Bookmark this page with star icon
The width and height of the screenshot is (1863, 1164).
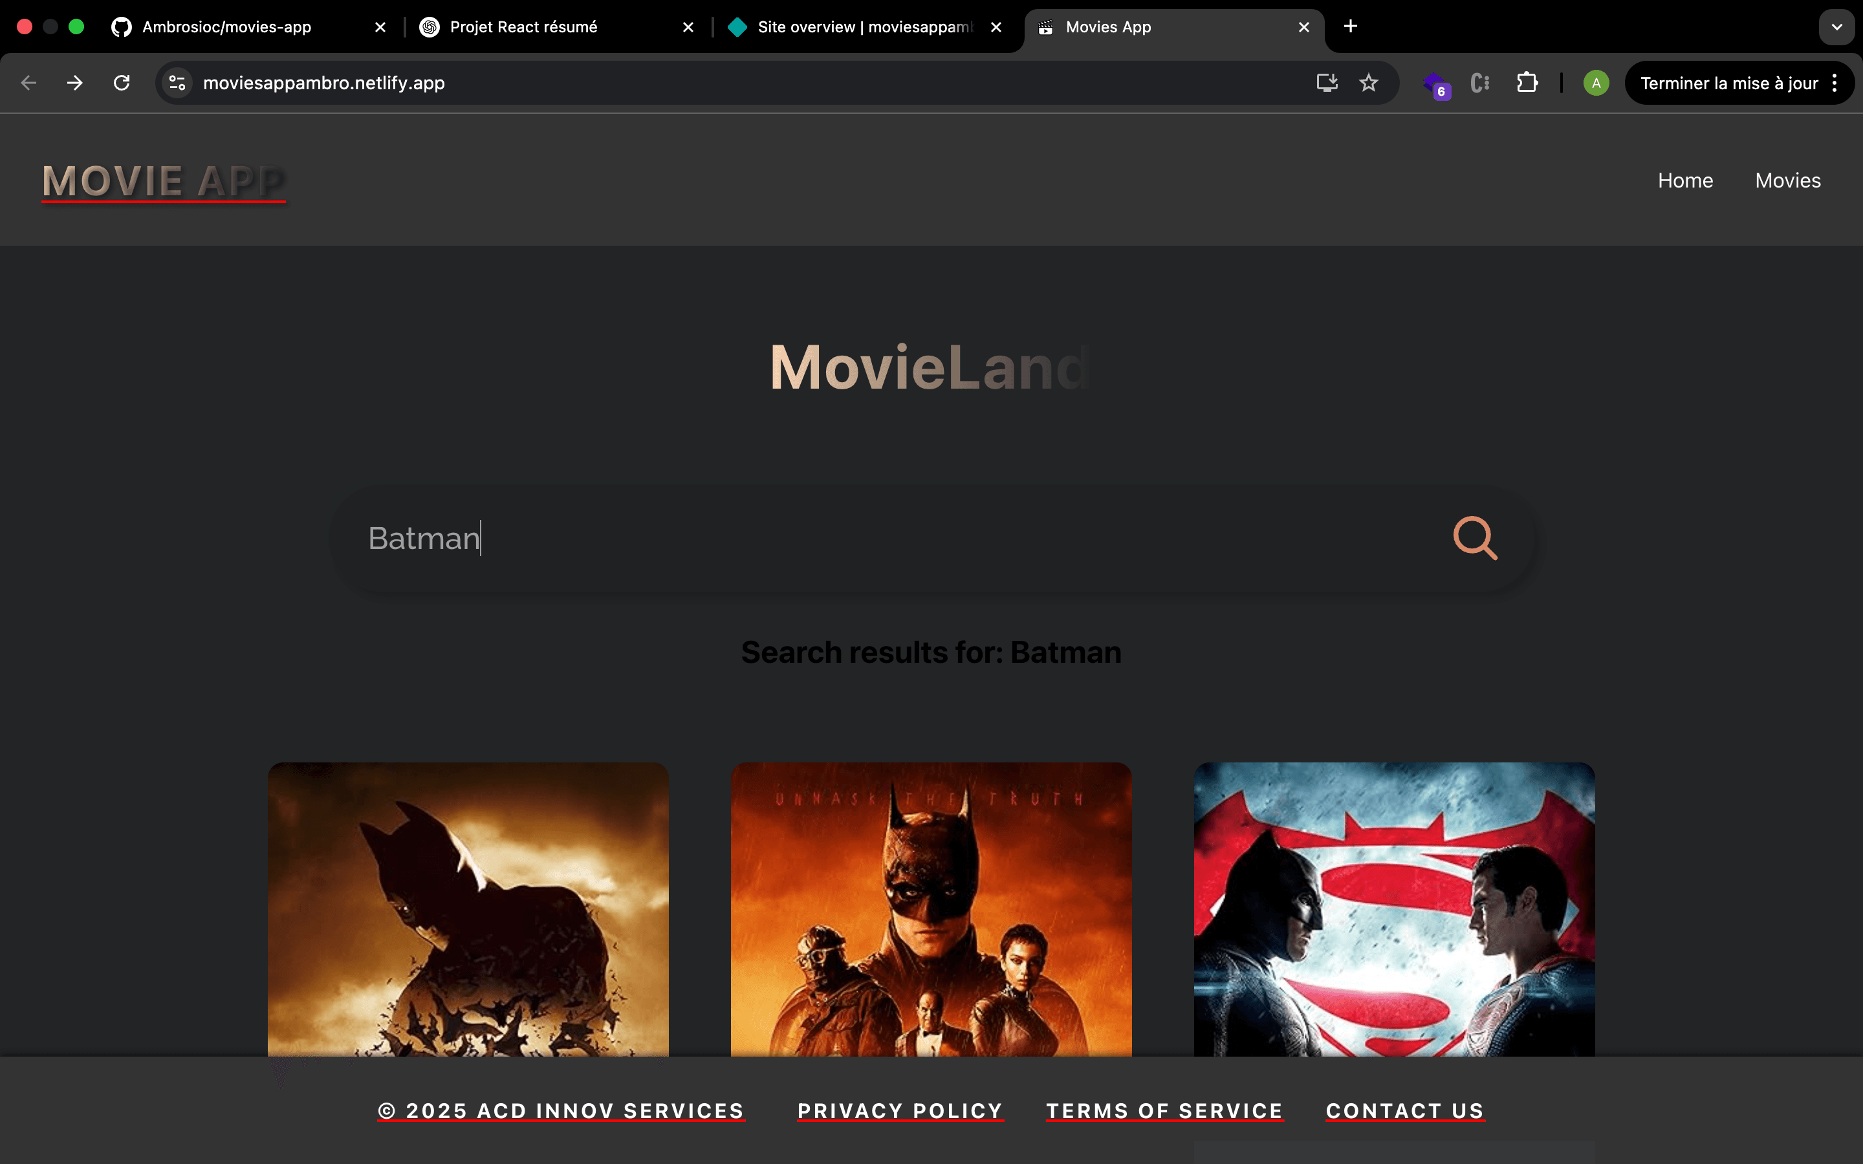[x=1368, y=83]
